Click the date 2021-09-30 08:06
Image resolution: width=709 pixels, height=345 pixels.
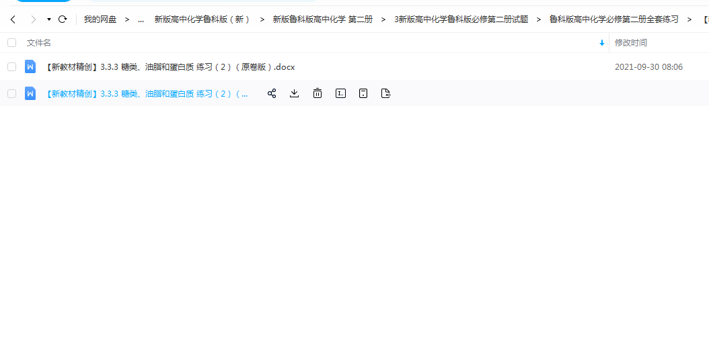649,66
